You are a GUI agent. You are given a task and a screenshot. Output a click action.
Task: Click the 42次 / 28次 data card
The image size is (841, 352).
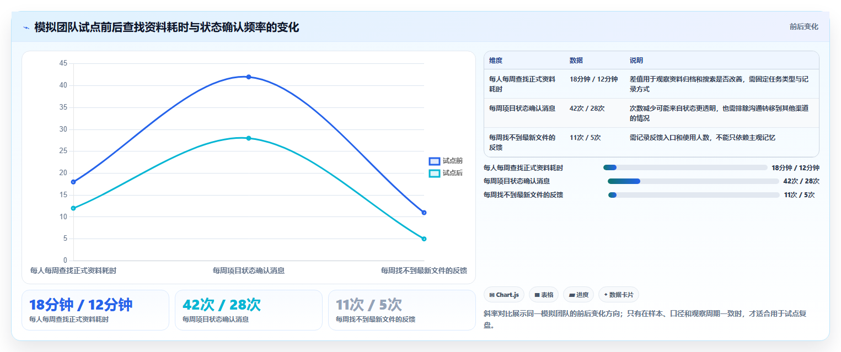pyautogui.click(x=249, y=310)
